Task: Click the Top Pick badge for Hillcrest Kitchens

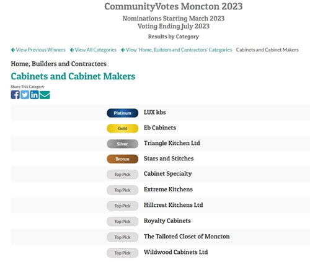Action: point(123,206)
